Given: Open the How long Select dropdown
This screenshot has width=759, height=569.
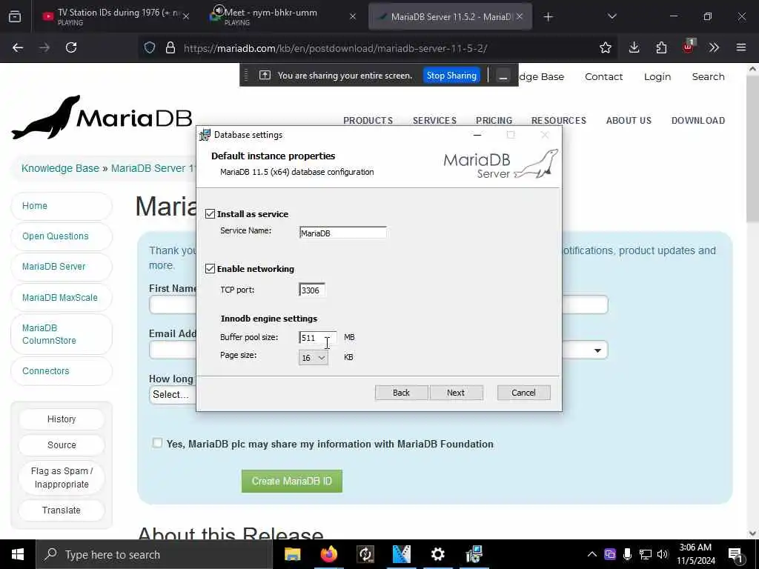Looking at the screenshot, I should tap(173, 395).
